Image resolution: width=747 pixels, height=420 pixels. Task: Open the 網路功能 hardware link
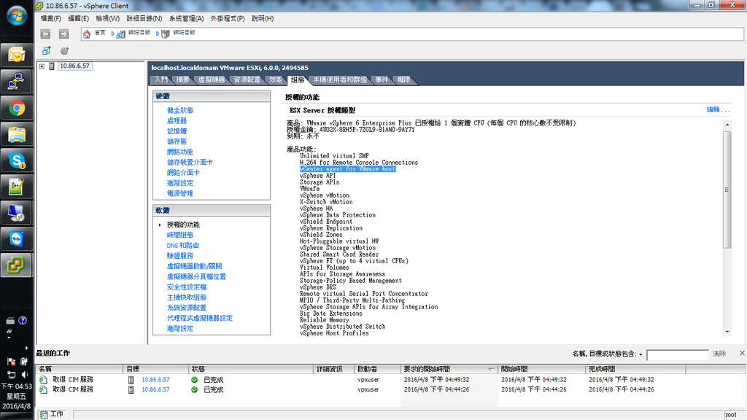(x=180, y=152)
